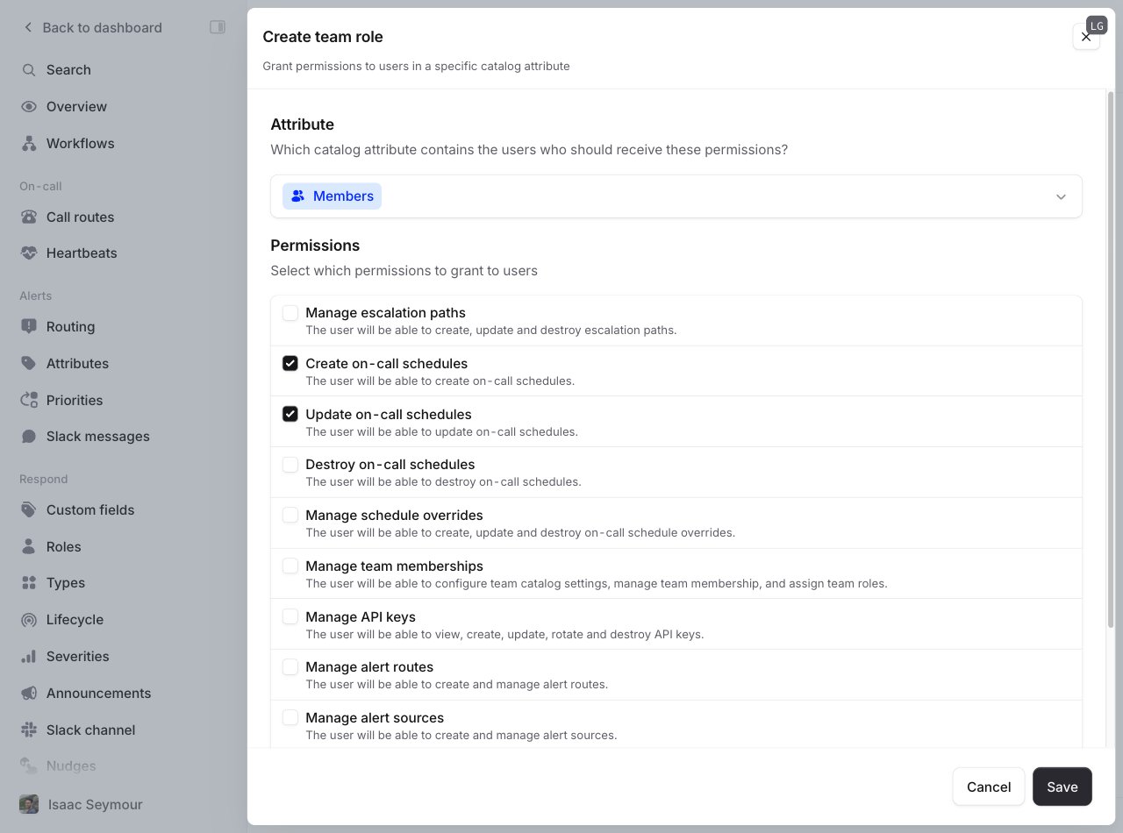Click the dialog's vertical scrollbar
The image size is (1123, 833).
tap(1111, 360)
